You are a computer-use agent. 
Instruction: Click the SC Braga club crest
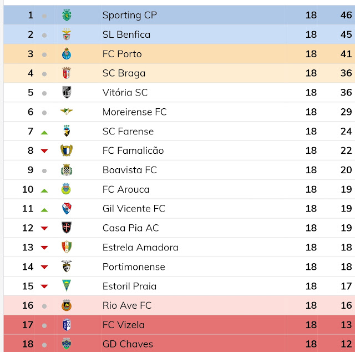(67, 73)
